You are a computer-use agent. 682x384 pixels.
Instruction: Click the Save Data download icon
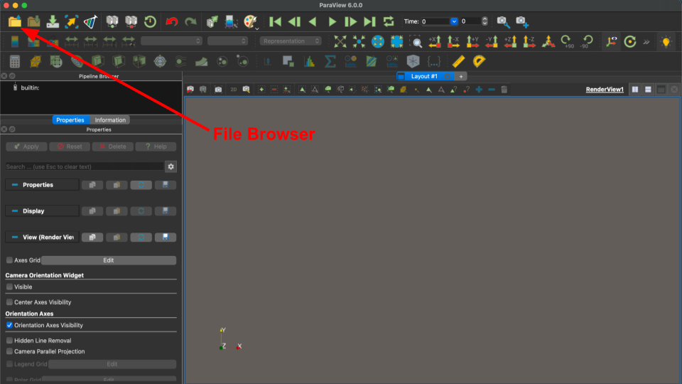(x=53, y=21)
